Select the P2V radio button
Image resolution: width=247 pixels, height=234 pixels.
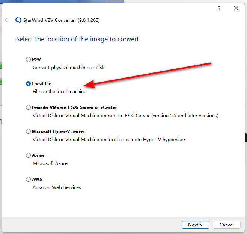(28, 60)
